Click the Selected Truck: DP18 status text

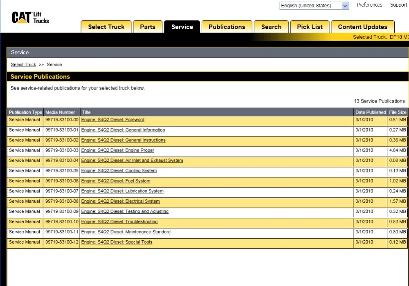click(x=380, y=37)
